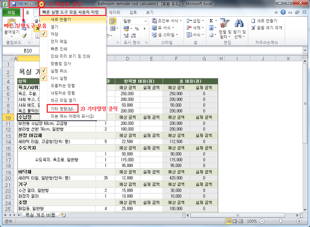Open 삭제 (Delete) cells dropdown
Viewport: 310px width, 227px height.
click(x=195, y=28)
